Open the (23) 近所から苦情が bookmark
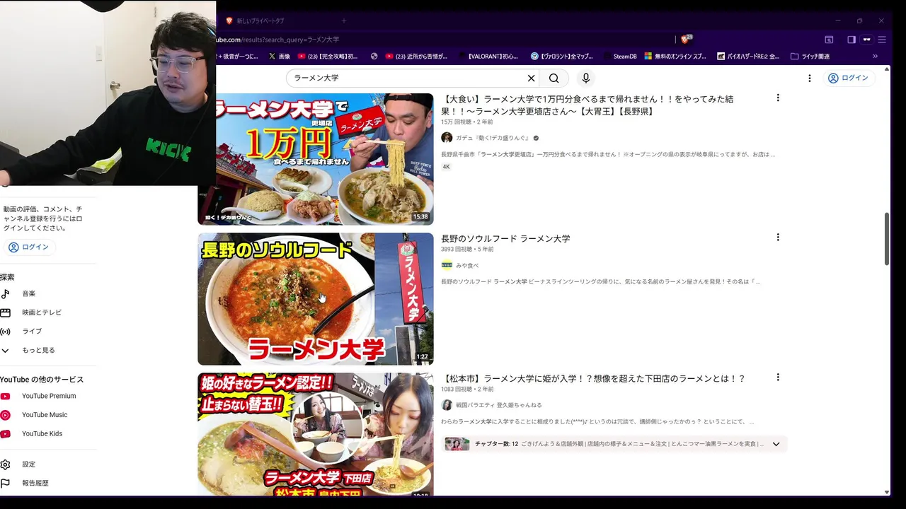 pos(416,57)
